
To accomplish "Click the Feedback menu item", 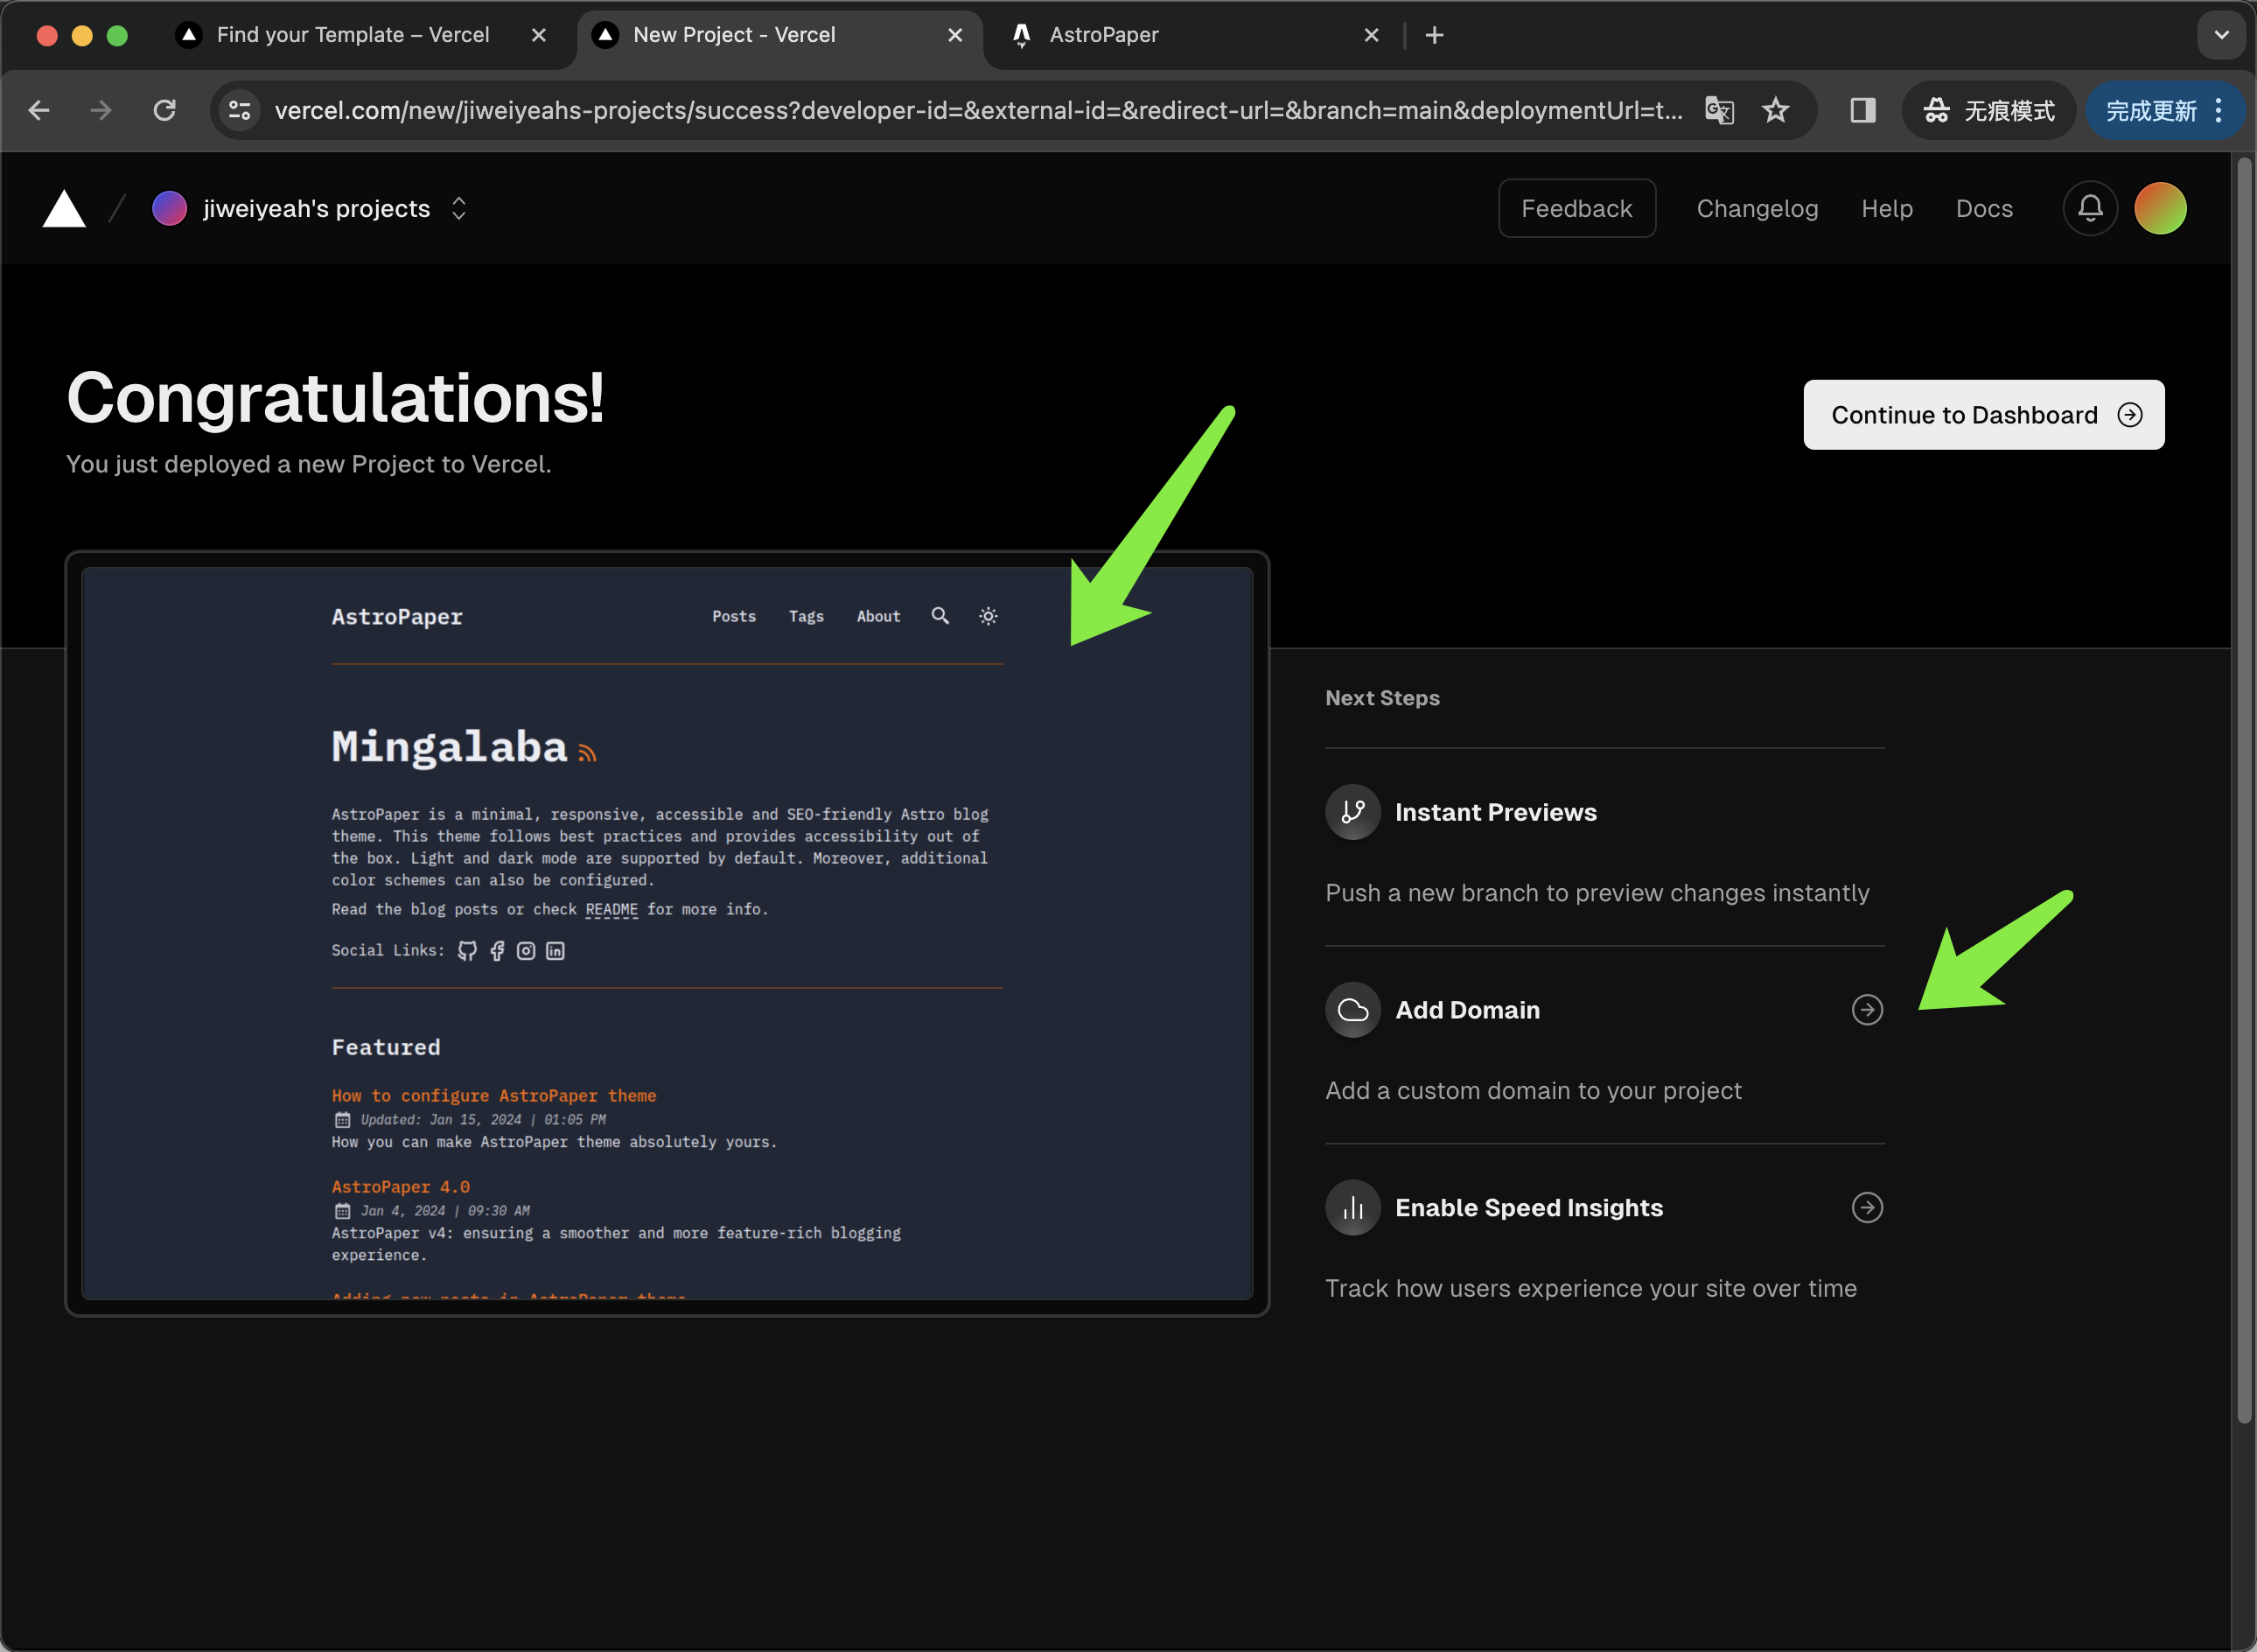I will [1576, 206].
